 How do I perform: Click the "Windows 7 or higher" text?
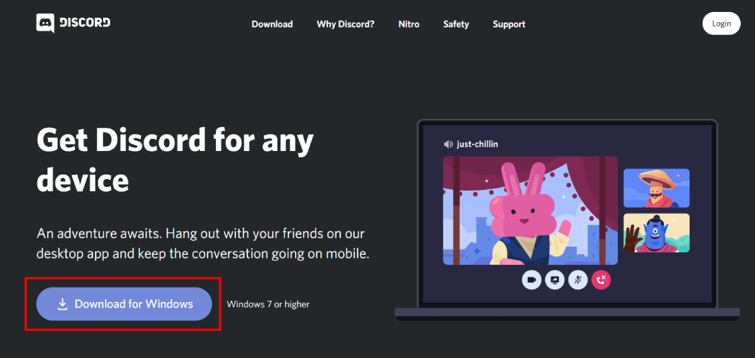click(x=268, y=304)
